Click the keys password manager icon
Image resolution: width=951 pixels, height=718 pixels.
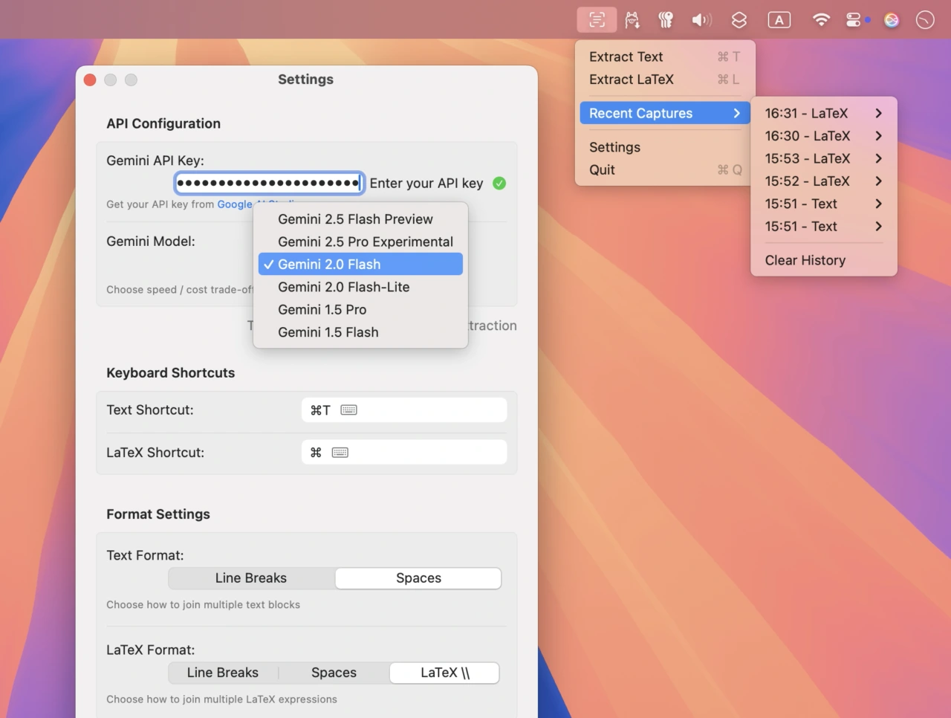[x=666, y=20]
